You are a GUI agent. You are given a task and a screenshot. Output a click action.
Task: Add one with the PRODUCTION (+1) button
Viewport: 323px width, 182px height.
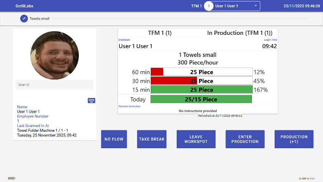tap(294, 139)
